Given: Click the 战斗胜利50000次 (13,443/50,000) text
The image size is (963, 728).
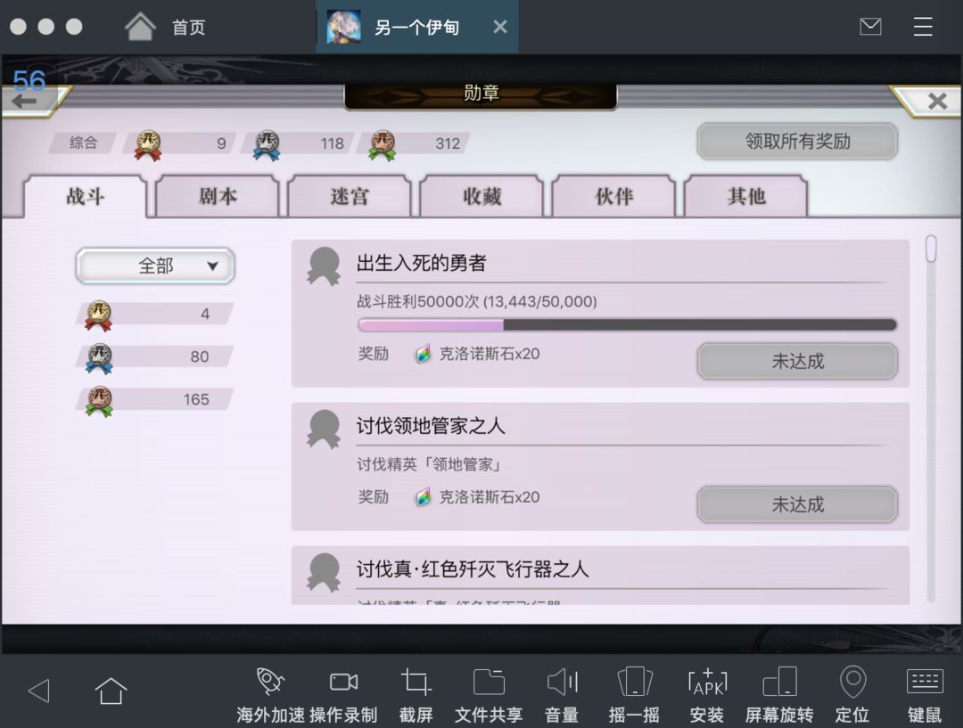Looking at the screenshot, I should [476, 301].
